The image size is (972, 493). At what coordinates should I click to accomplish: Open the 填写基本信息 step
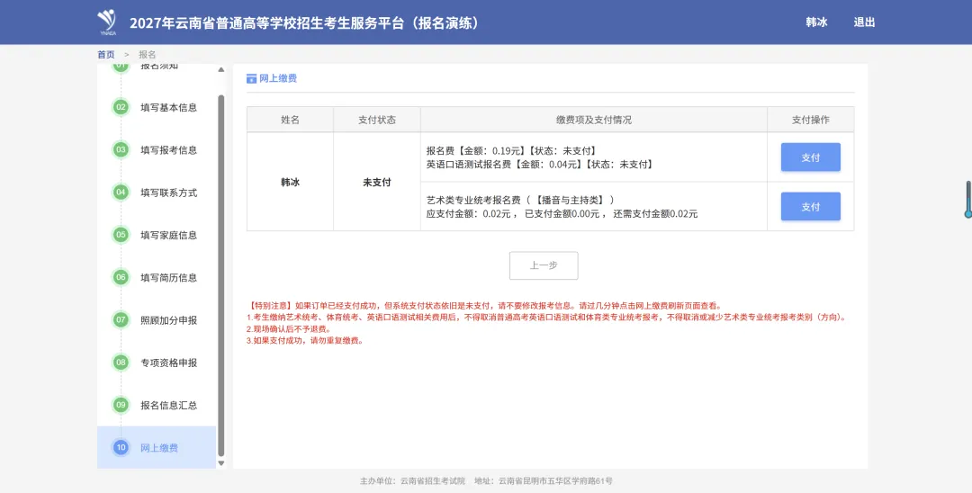tap(168, 107)
